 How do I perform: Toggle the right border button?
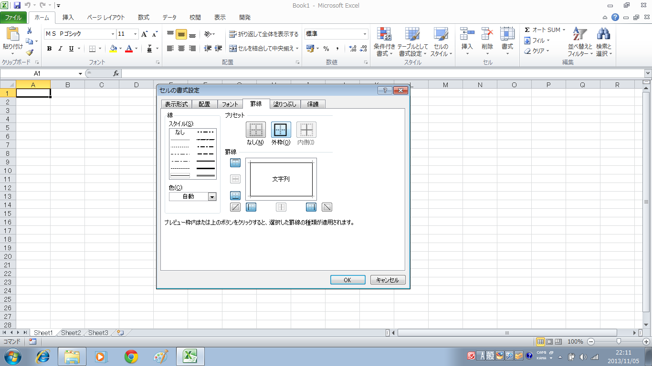pyautogui.click(x=311, y=207)
